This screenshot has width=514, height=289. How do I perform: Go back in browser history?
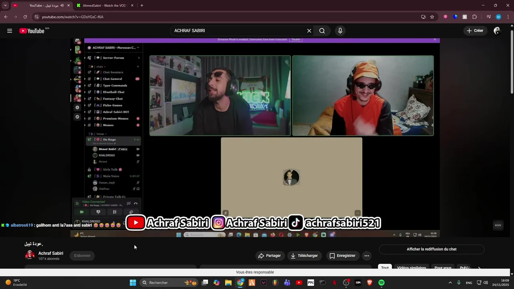6,17
